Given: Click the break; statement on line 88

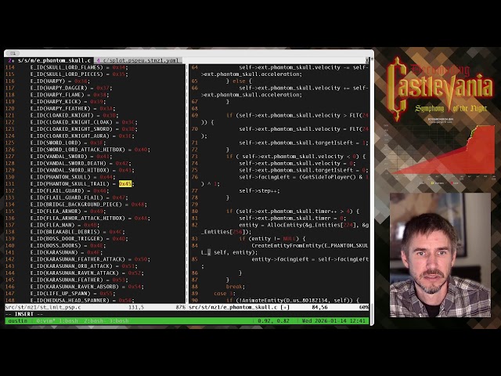Looking at the screenshot, I should click(236, 287).
